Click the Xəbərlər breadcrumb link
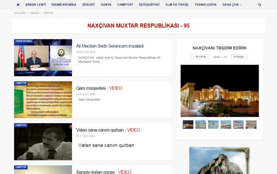Image resolution: width=277 pixels, height=174 pixels. [x=34, y=13]
